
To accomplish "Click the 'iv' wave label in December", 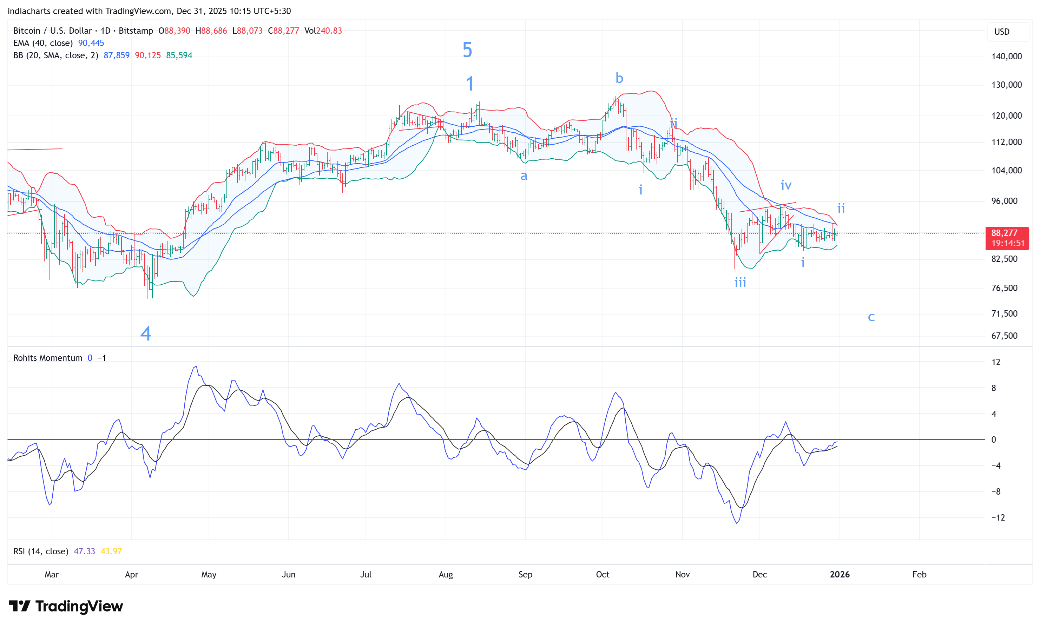I will pos(786,185).
